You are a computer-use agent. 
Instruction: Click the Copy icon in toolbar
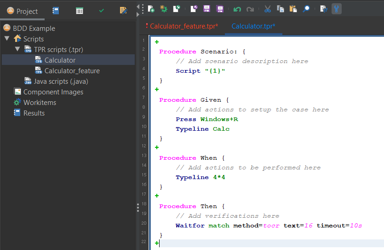280,9
